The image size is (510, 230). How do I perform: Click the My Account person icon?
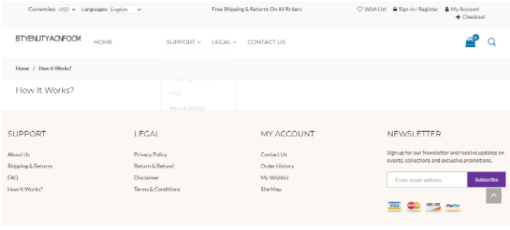tap(447, 9)
